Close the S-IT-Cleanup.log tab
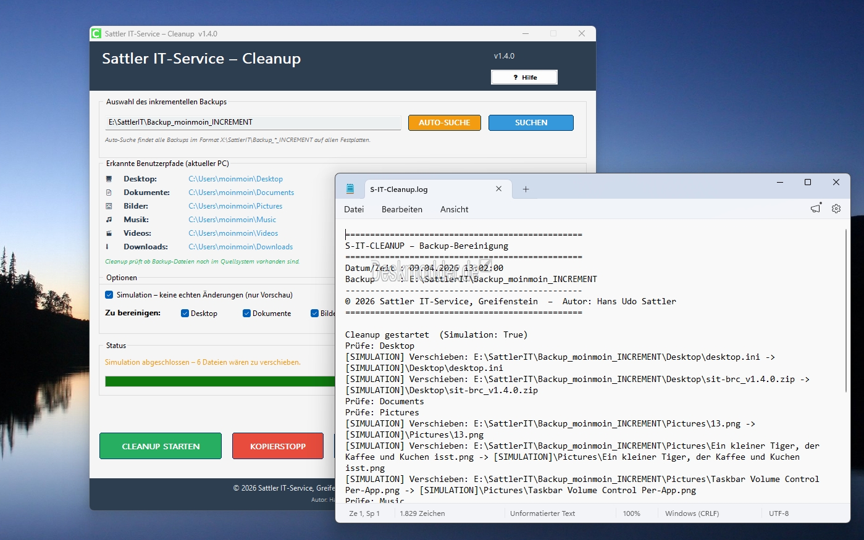864x540 pixels. (x=498, y=189)
